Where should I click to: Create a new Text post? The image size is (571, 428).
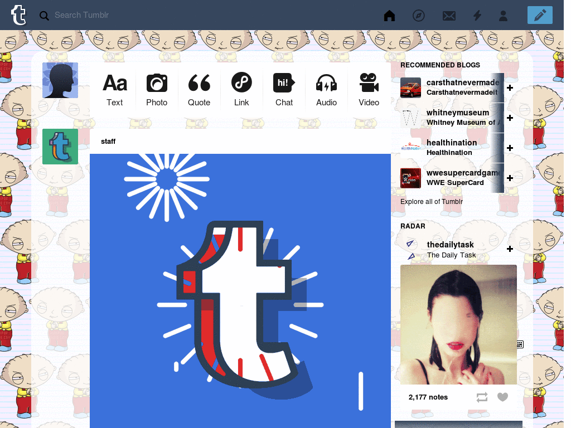tap(115, 90)
